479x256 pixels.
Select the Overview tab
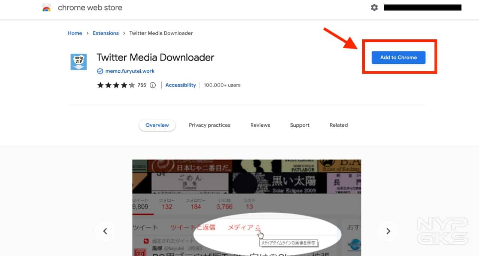157,125
